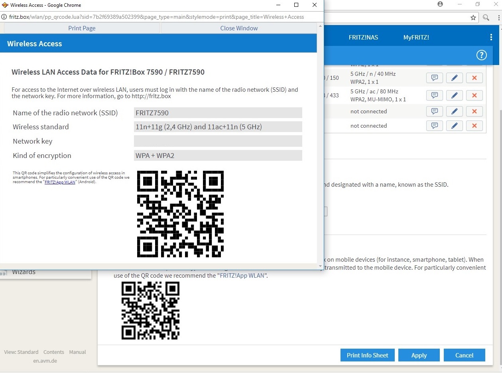Open the Chrome profile avatar icon
Viewport: 502px width, 373px height.
coord(440,4)
